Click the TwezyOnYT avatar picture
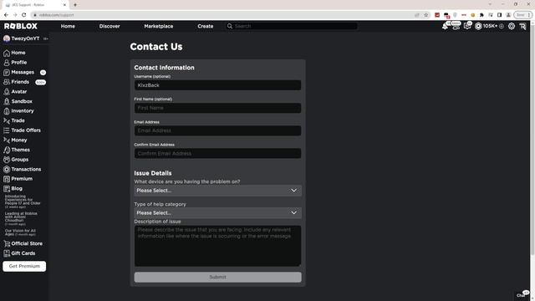535x301 pixels. click(x=7, y=39)
